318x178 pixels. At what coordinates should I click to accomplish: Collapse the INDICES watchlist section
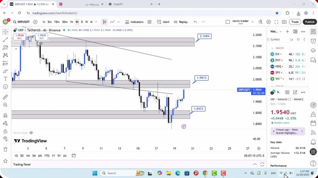pos(272,48)
